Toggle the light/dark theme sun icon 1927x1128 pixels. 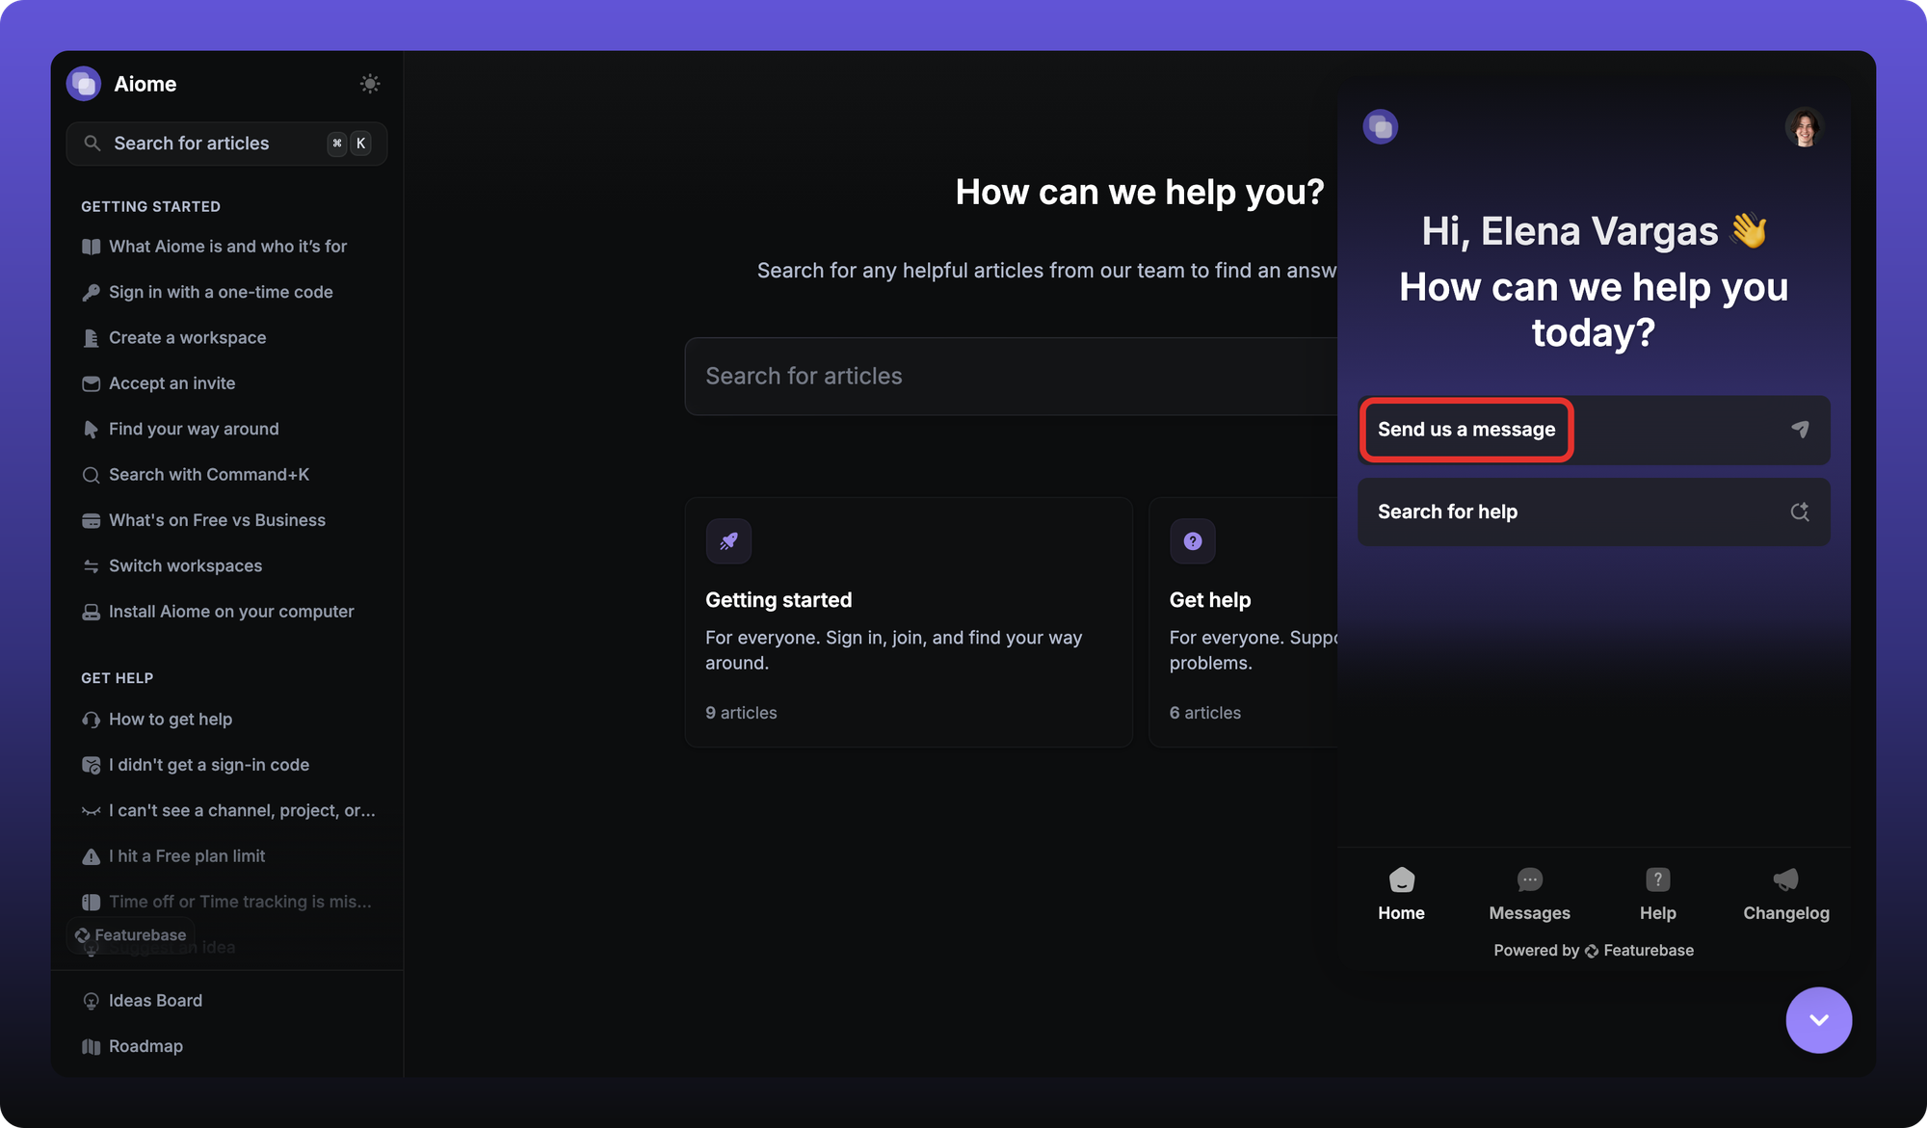point(370,84)
